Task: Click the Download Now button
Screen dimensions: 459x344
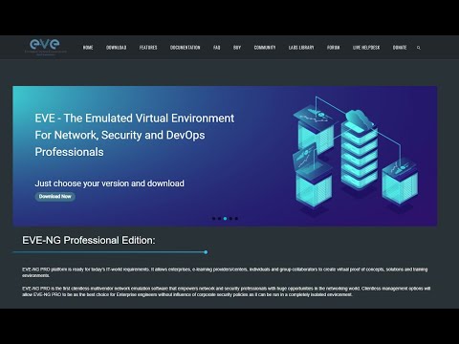Action: coord(55,197)
